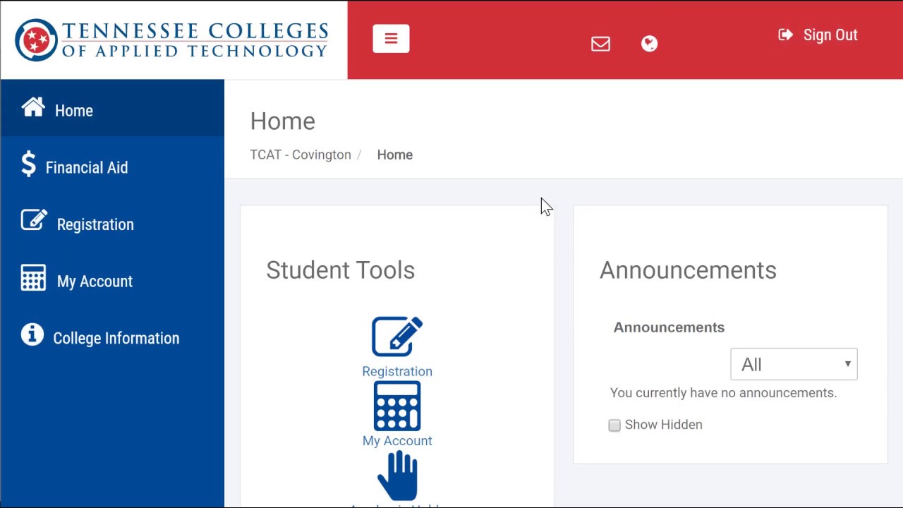Enable the Show Hidden checkbox
The height and width of the screenshot is (508, 903).
pyautogui.click(x=614, y=425)
